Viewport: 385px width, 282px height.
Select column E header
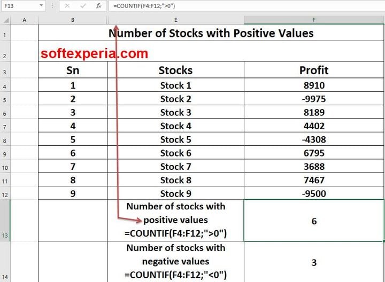tap(175, 20)
